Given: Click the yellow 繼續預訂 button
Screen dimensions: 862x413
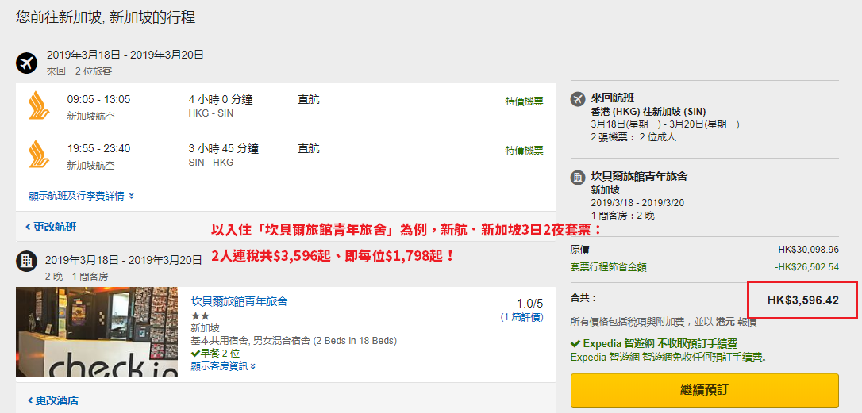Looking at the screenshot, I should [x=704, y=391].
